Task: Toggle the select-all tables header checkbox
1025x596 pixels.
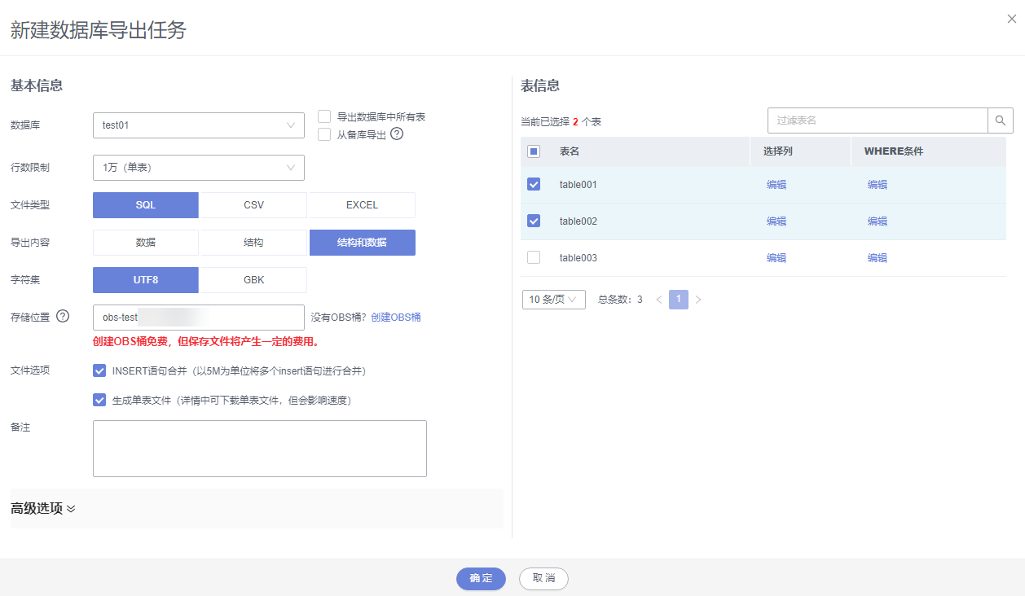Action: coord(534,151)
